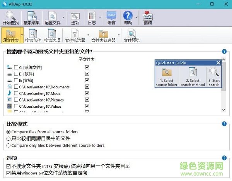Check the Music folder checkbox
This screenshot has width=232, height=181.
pos(16,93)
